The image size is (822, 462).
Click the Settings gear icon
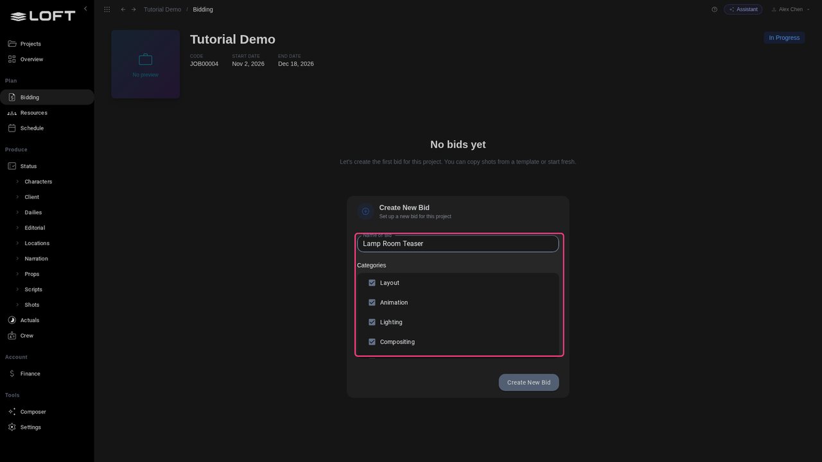pos(12,427)
